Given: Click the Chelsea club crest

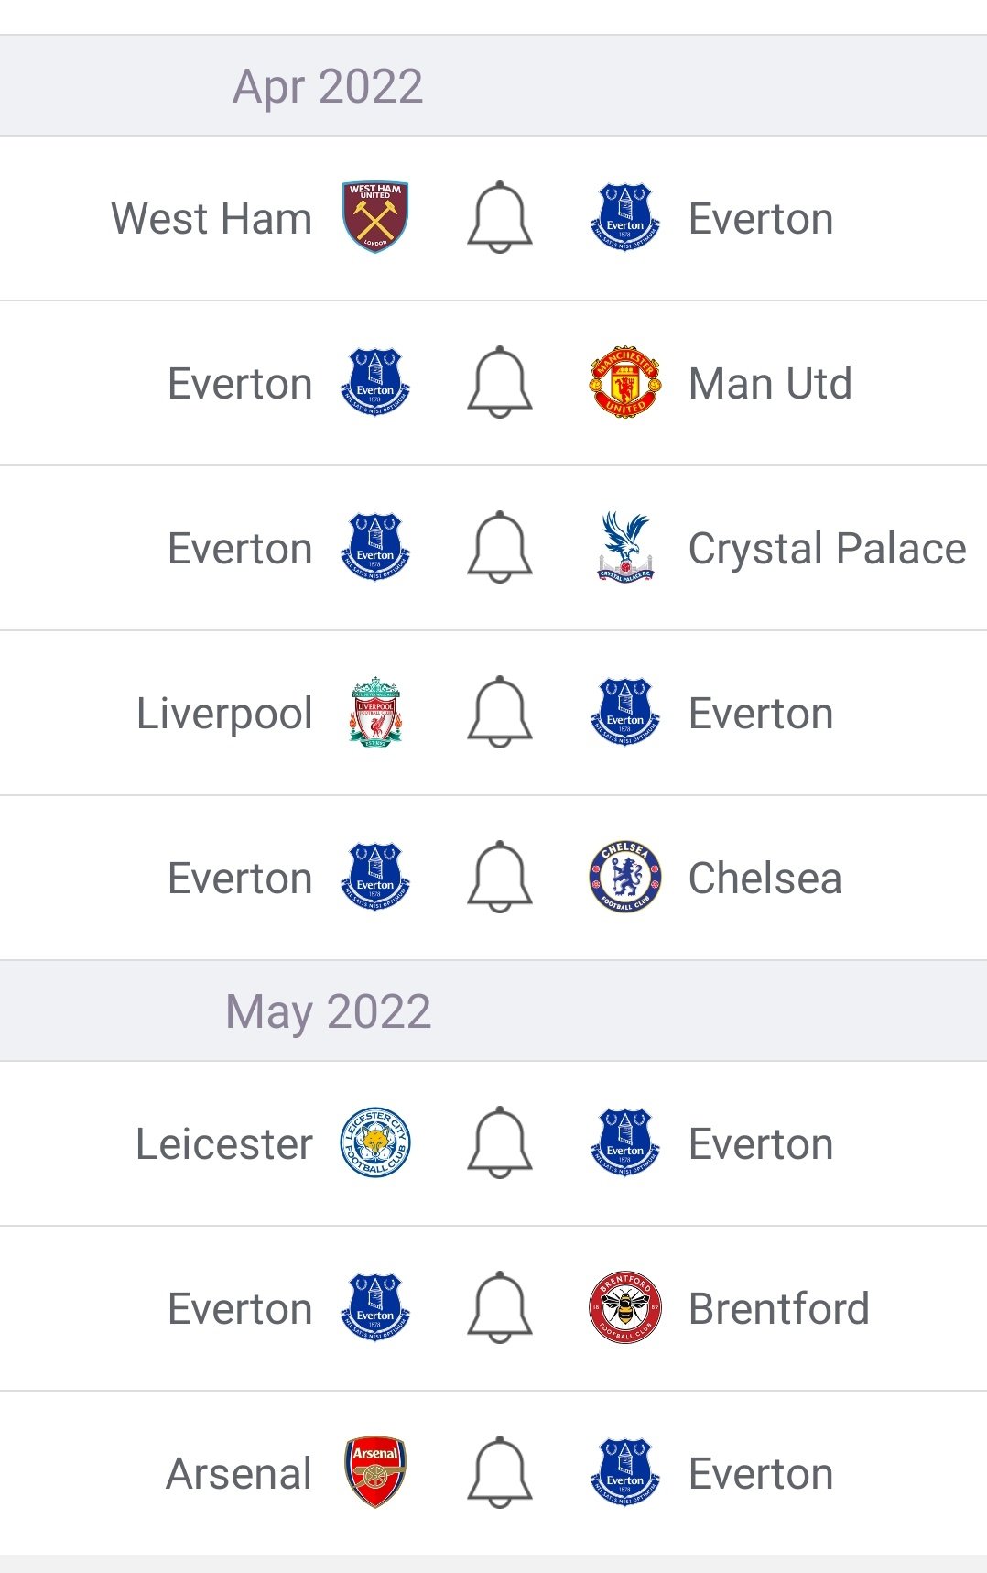Looking at the screenshot, I should point(625,877).
